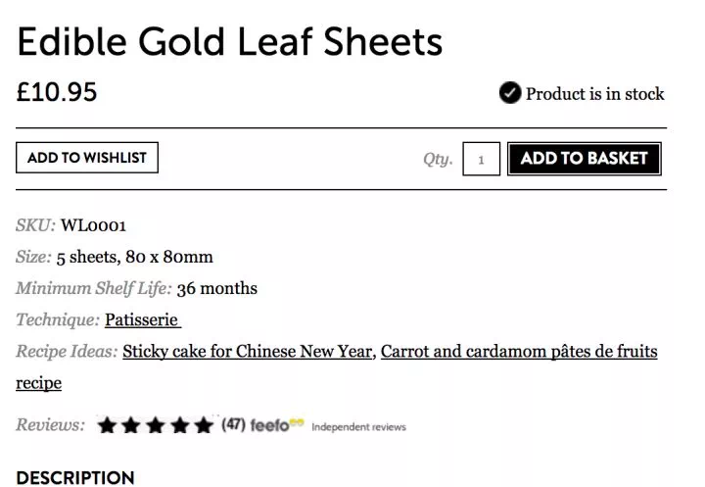This screenshot has height=487, width=705.
Task: Click the Description section heading
Action: coord(75,477)
